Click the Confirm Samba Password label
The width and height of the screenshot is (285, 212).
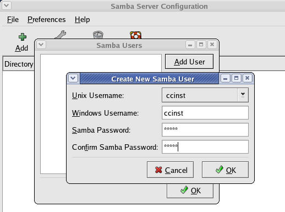click(115, 147)
